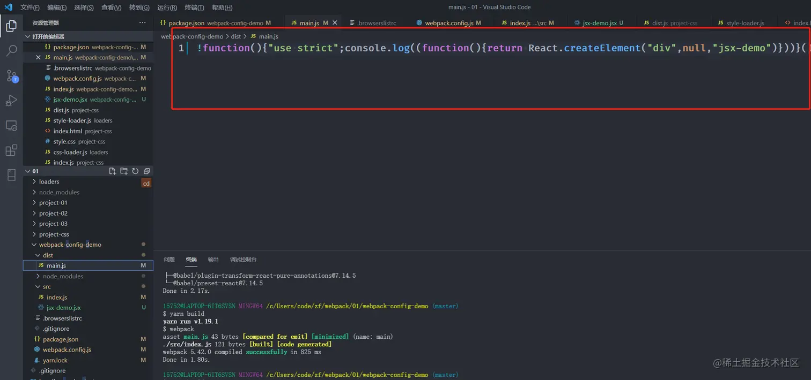Open the explorer panel more actions (...) menu
The height and width of the screenshot is (380, 811).
[x=142, y=23]
